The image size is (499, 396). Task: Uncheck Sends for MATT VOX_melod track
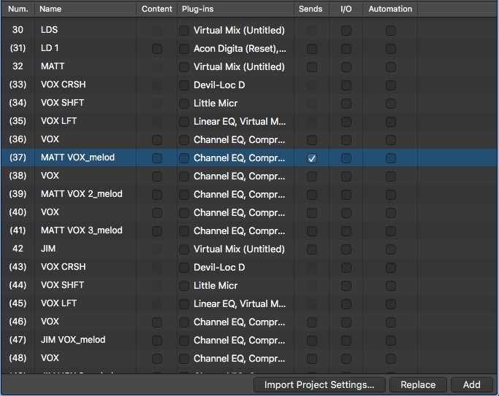(x=312, y=158)
